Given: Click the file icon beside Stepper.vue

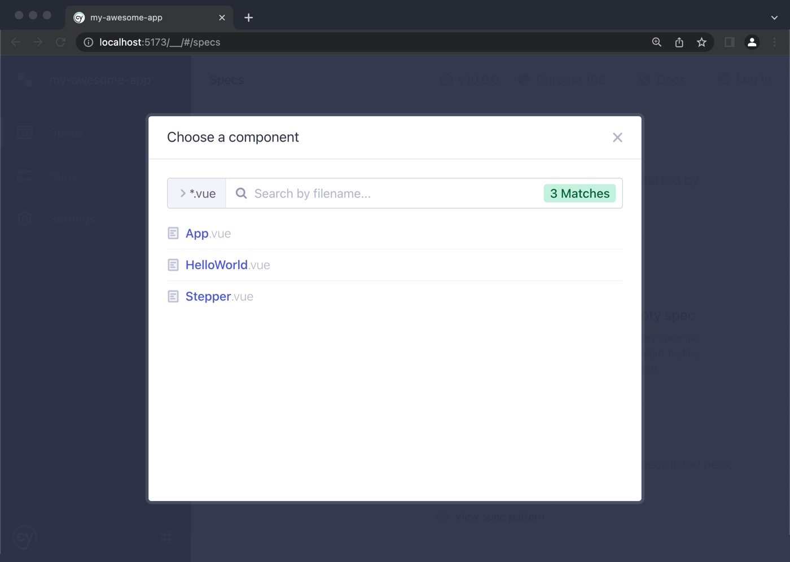Looking at the screenshot, I should point(173,297).
